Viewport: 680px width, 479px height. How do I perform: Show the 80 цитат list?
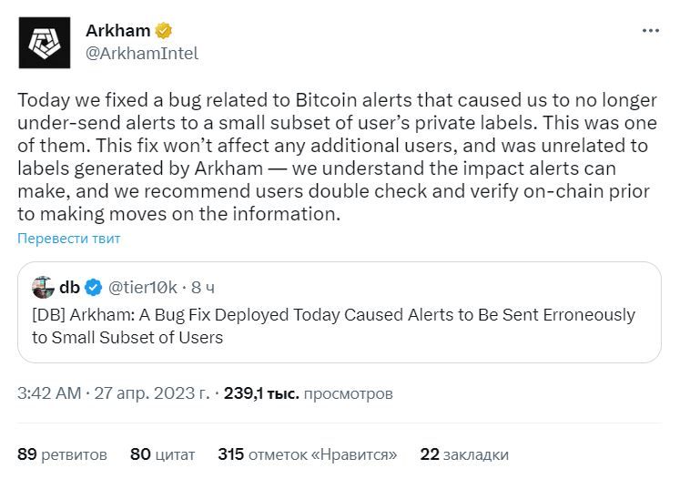[x=163, y=454]
